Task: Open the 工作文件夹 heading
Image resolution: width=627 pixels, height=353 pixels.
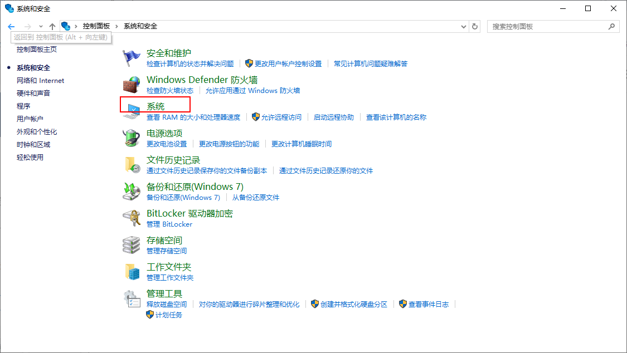Action: (x=169, y=267)
